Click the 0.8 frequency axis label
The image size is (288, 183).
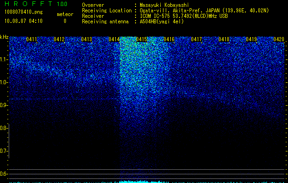pos(4,128)
